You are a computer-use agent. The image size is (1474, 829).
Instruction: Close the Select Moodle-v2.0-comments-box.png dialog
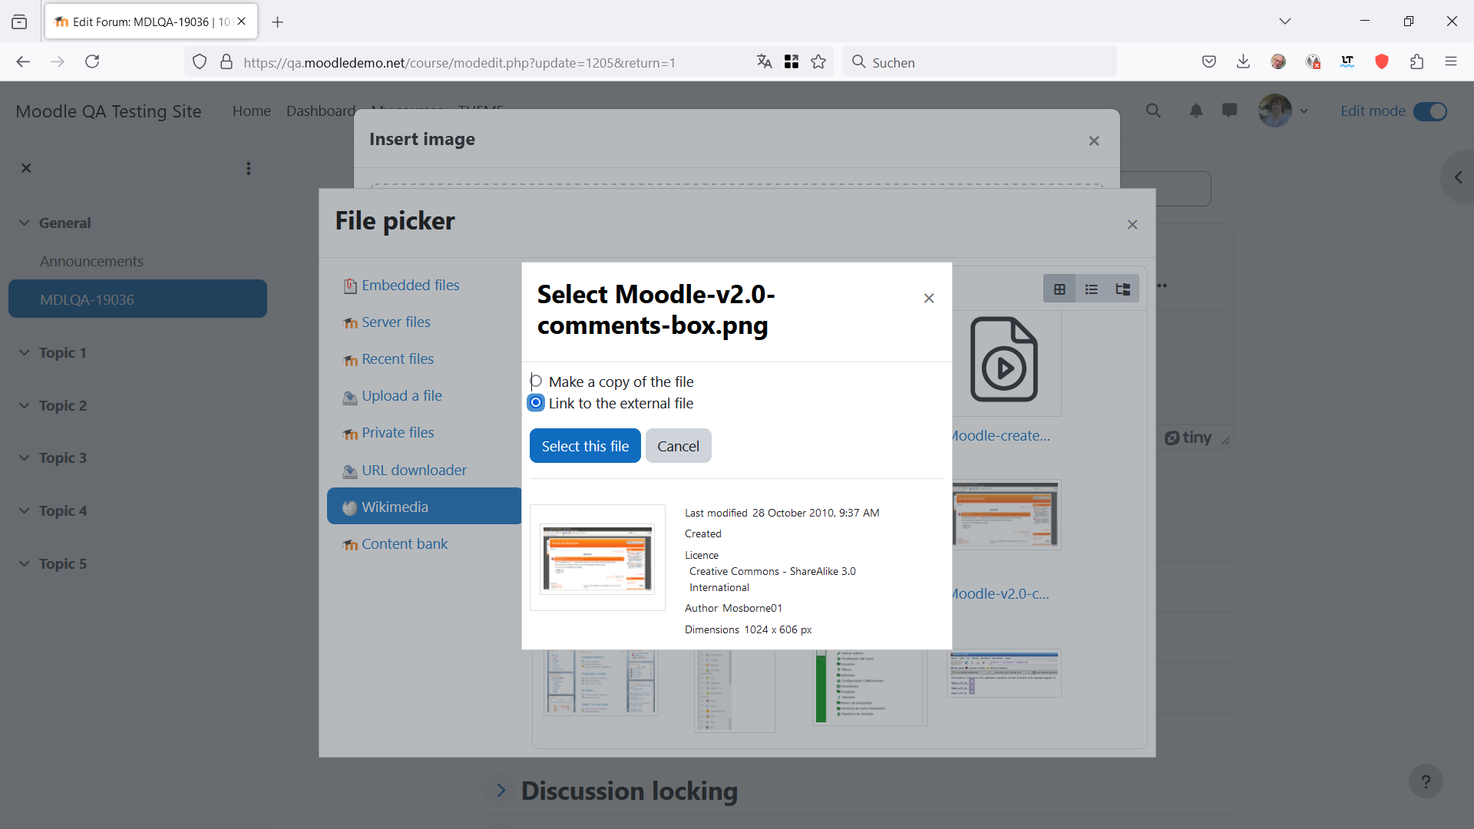[929, 299]
